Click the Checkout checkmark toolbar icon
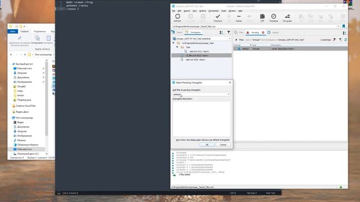The image size is (360, 202). click(218, 16)
